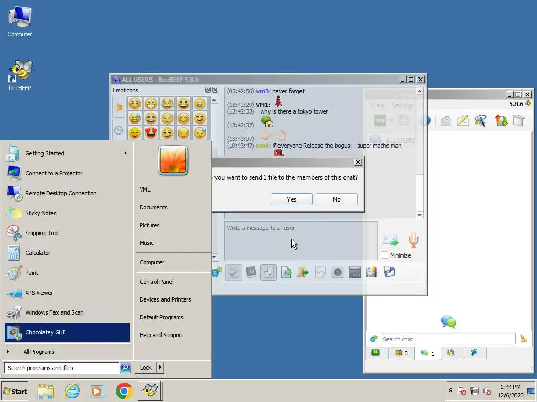537x402 pixels.
Task: Click the round gray record icon in chat toolbar
Action: pos(338,272)
